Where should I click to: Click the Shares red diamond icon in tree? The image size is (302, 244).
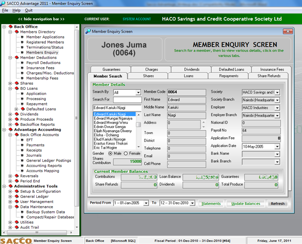pos(17,83)
